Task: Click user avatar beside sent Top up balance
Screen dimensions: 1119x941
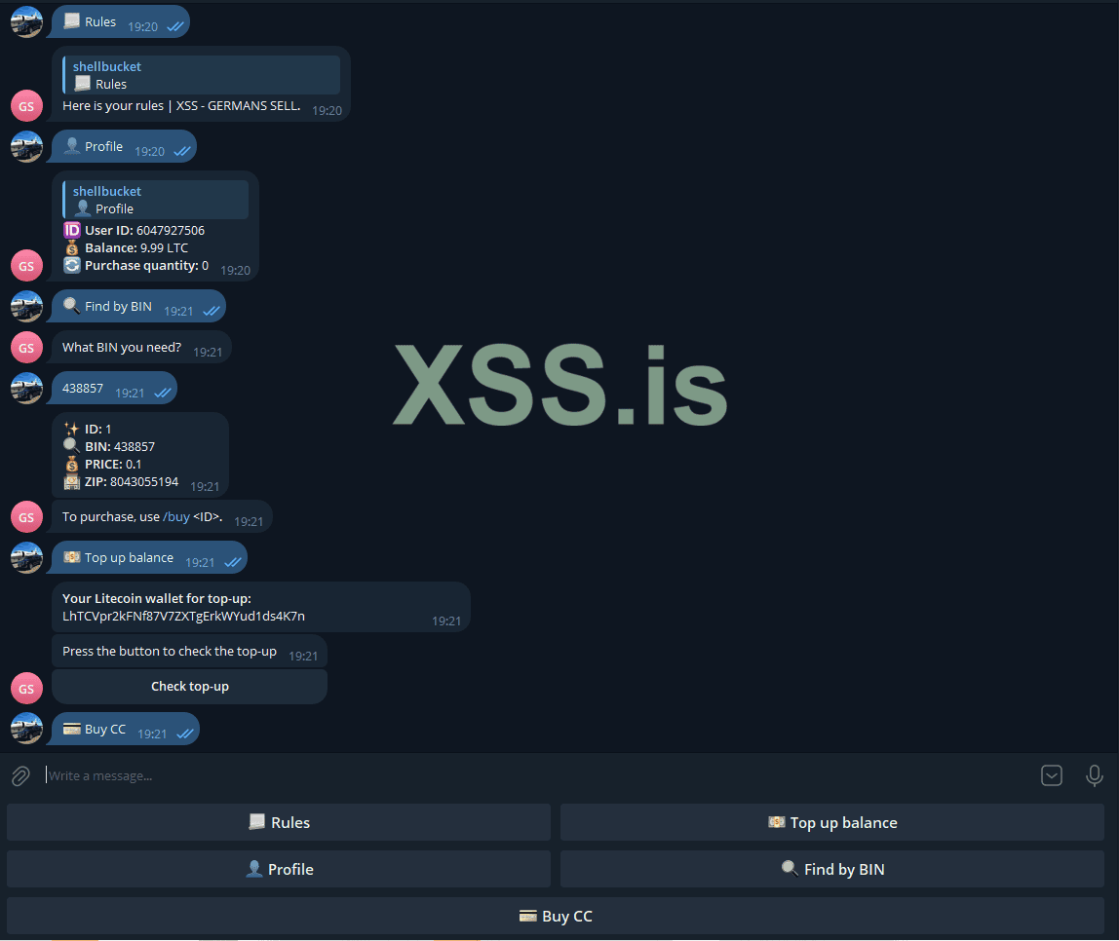Action: click(x=26, y=557)
